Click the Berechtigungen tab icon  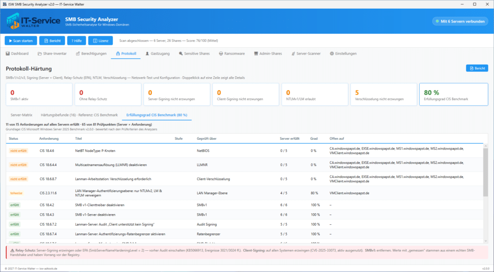click(x=78, y=54)
